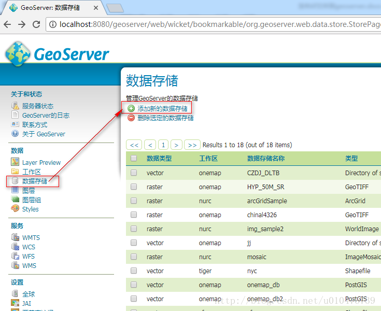Image resolution: width=381 pixels, height=311 pixels.
Task: Check the HYP_50M_SR store checkbox
Action: 134,187
